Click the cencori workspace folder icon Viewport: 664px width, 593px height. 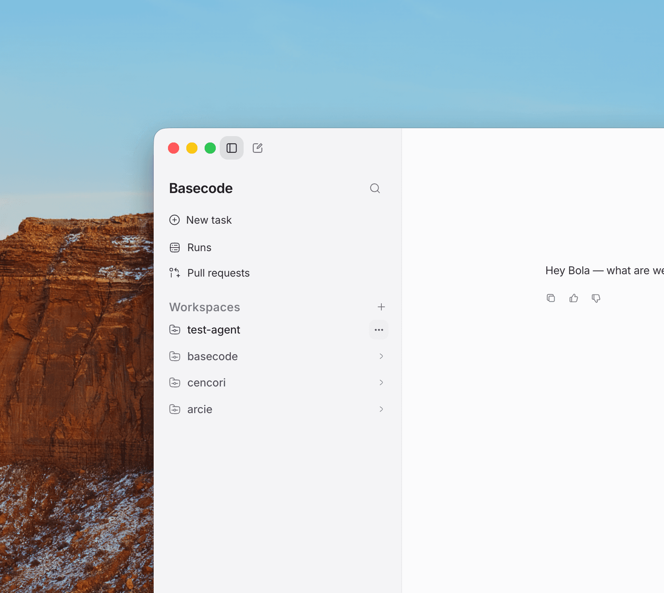click(x=175, y=382)
